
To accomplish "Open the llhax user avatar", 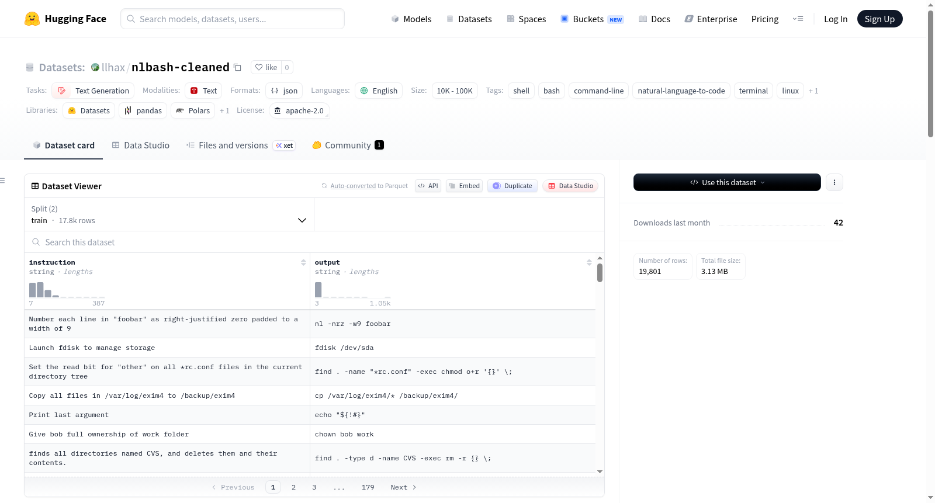I will (x=95, y=67).
